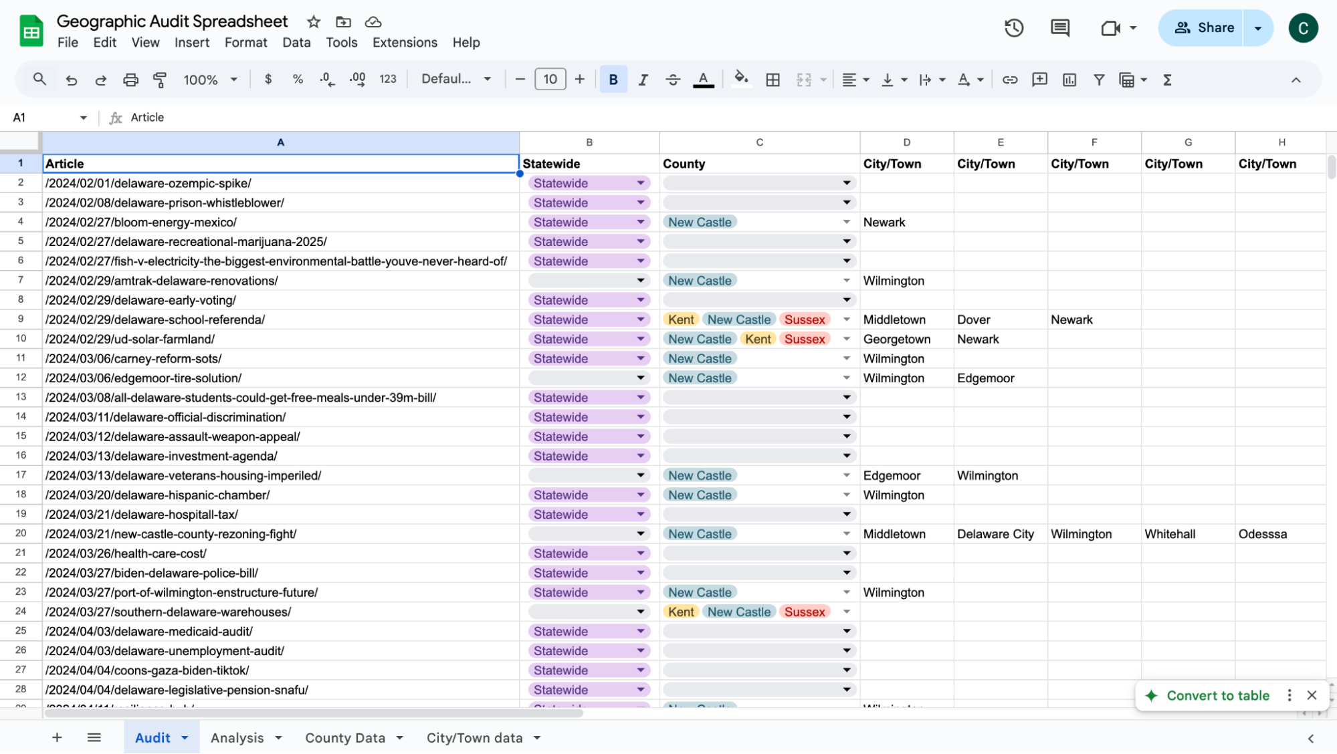Open the account avatar C
The image size is (1337, 754).
[x=1303, y=27]
